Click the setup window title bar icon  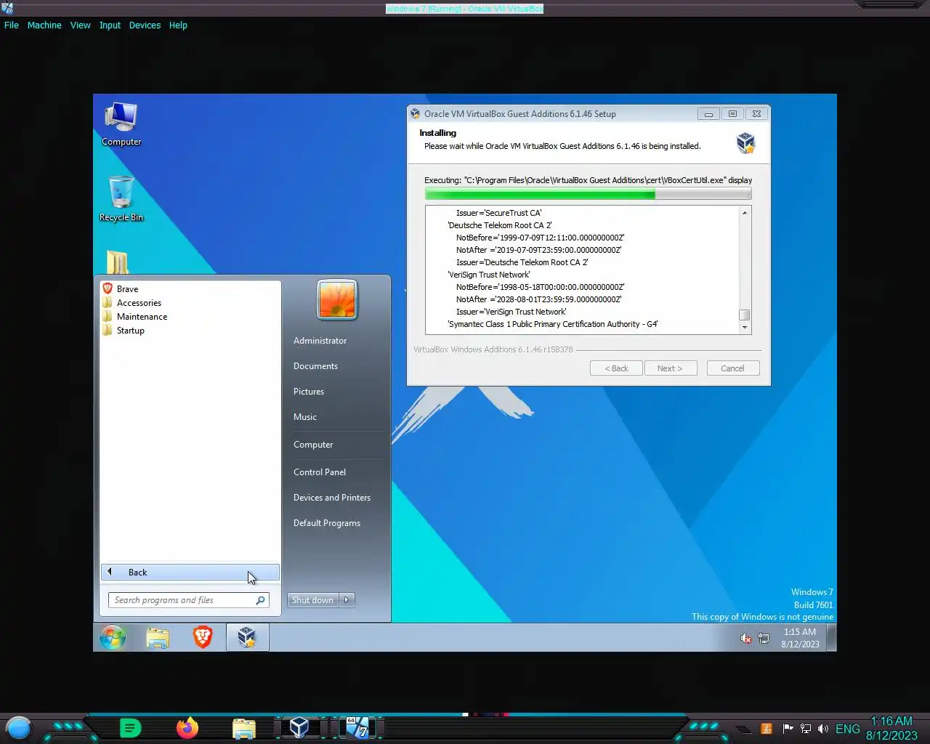[415, 114]
